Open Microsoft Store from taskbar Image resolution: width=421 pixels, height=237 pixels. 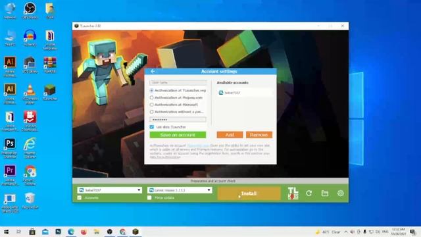point(32,232)
